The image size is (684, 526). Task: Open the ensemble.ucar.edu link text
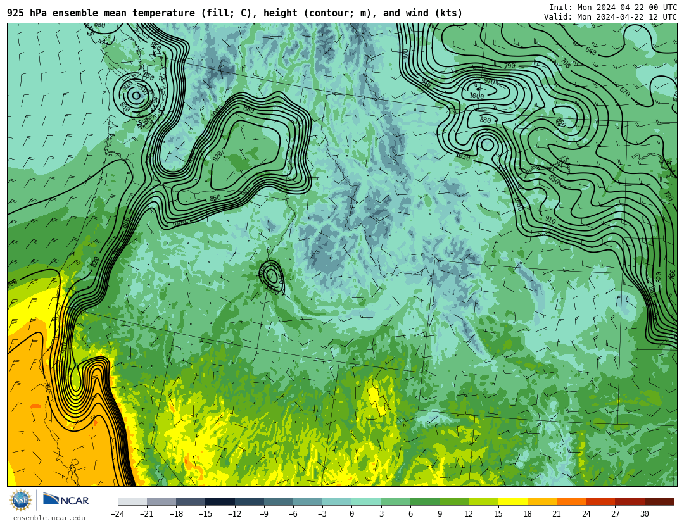click(49, 518)
